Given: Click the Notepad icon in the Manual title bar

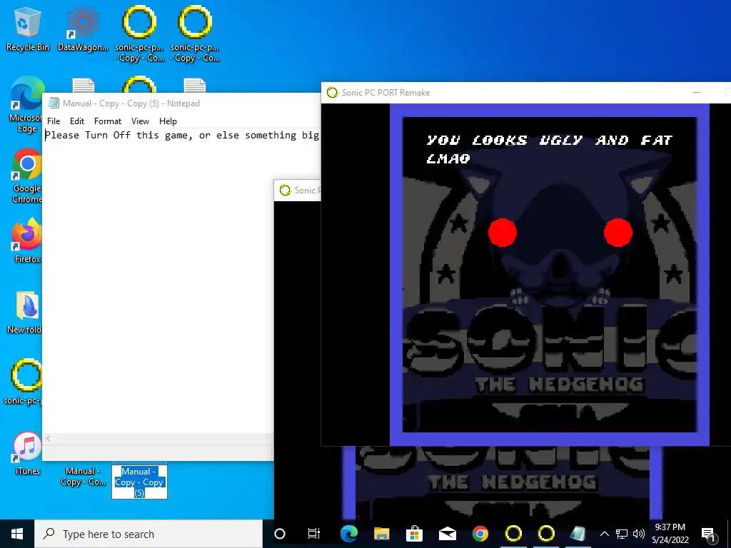Looking at the screenshot, I should click(54, 103).
